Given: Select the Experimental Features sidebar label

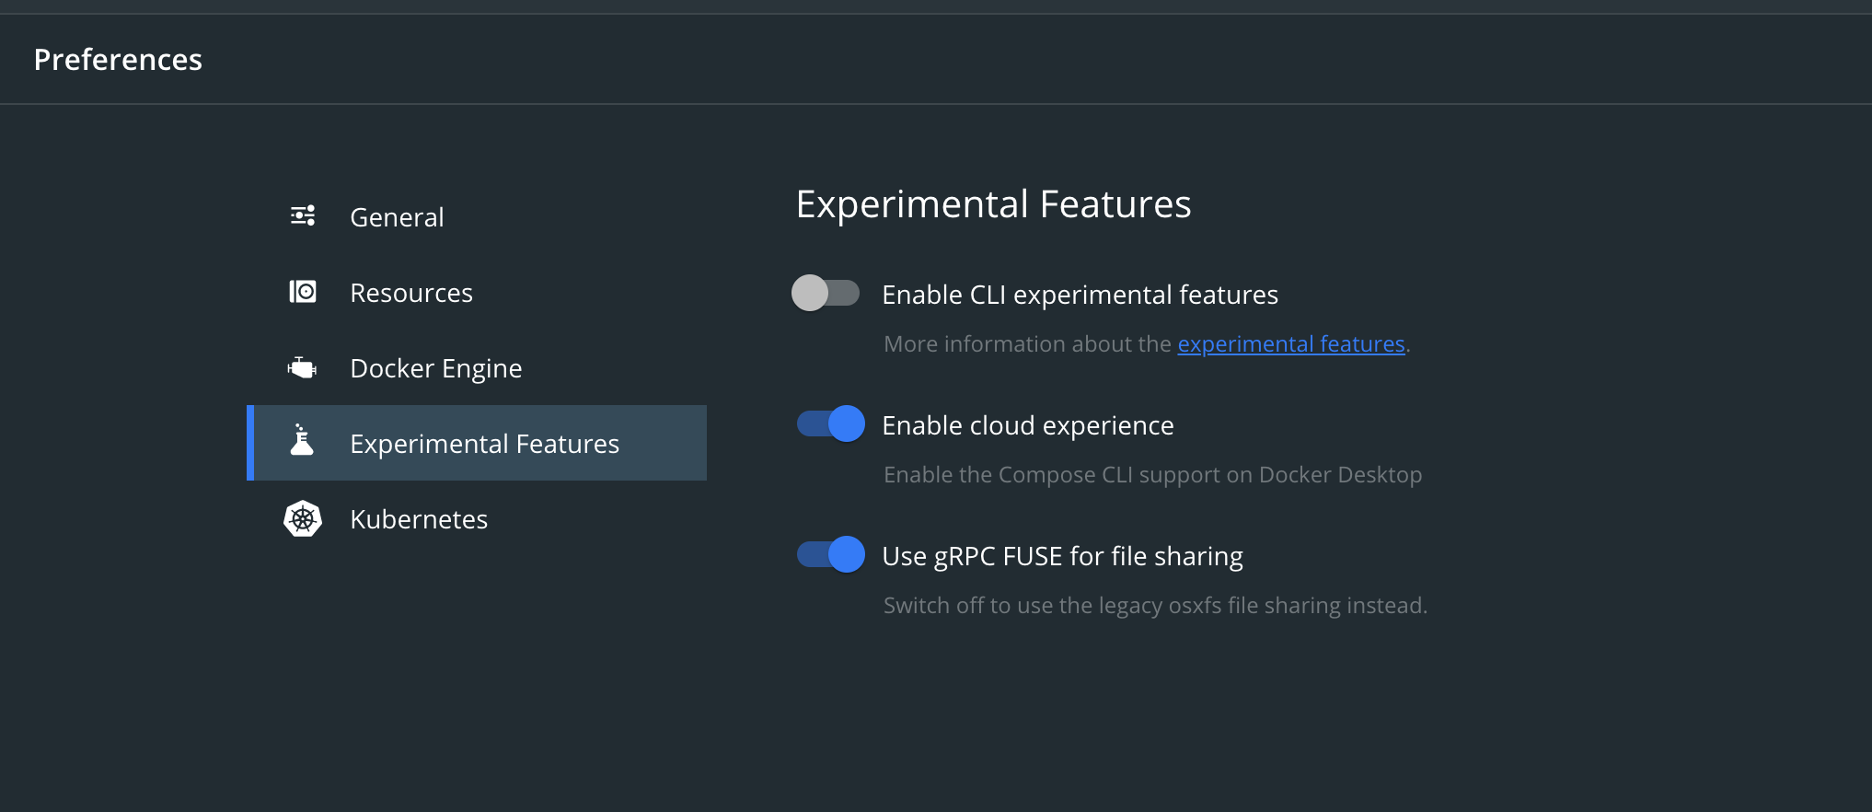Looking at the screenshot, I should 484,444.
